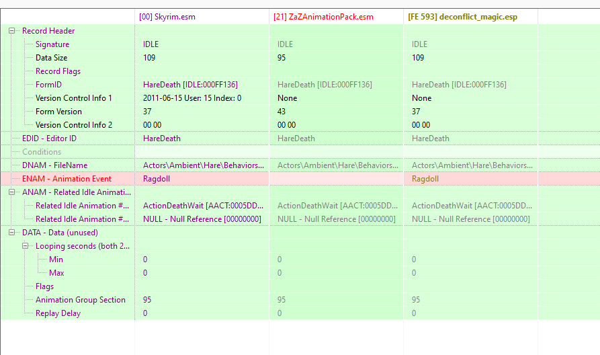Click Skyrim.esm HareDeath FormID cell

pyautogui.click(x=190, y=85)
